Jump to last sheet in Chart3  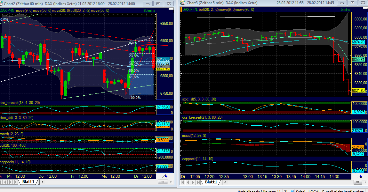(198, 182)
